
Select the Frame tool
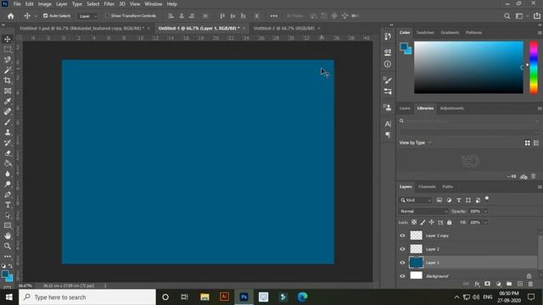(8, 91)
